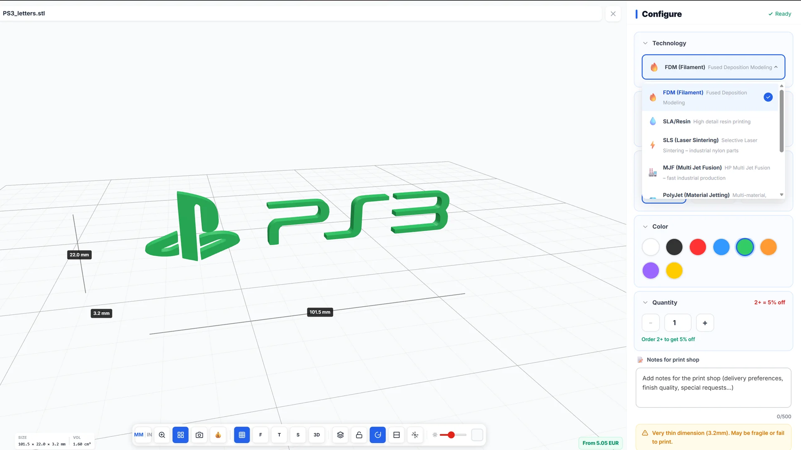Screen dimensions: 801x450
Task: Click the layers stack icon
Action: pyautogui.click(x=340, y=435)
